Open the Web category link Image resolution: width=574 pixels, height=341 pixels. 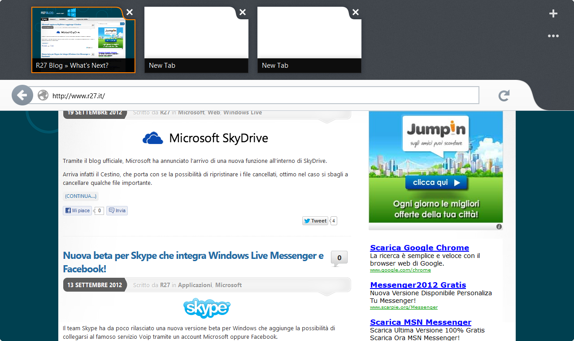point(214,113)
